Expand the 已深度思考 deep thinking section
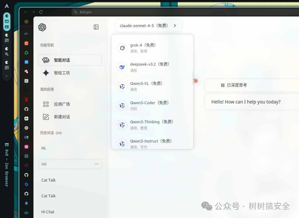This screenshot has height=218, width=299. pos(234,85)
